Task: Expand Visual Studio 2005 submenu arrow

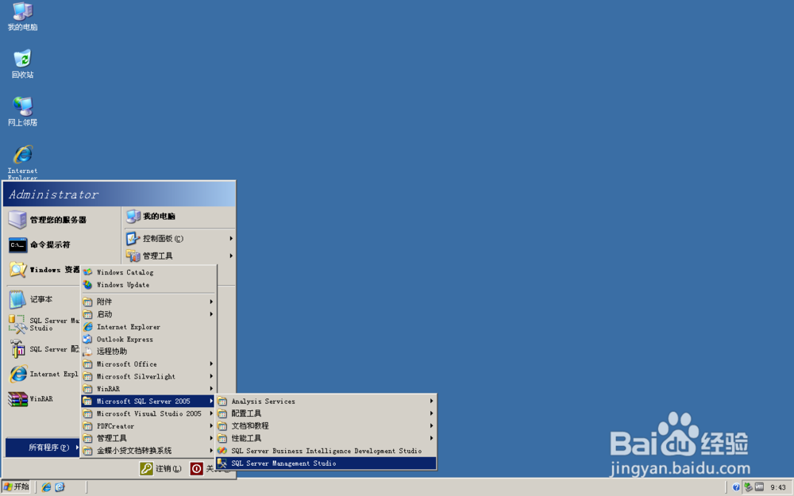Action: [x=211, y=413]
